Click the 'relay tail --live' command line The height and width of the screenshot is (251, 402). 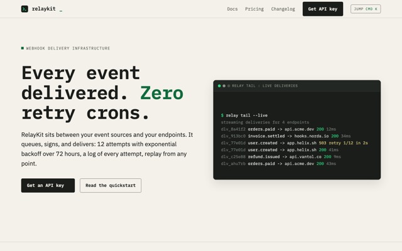244,115
